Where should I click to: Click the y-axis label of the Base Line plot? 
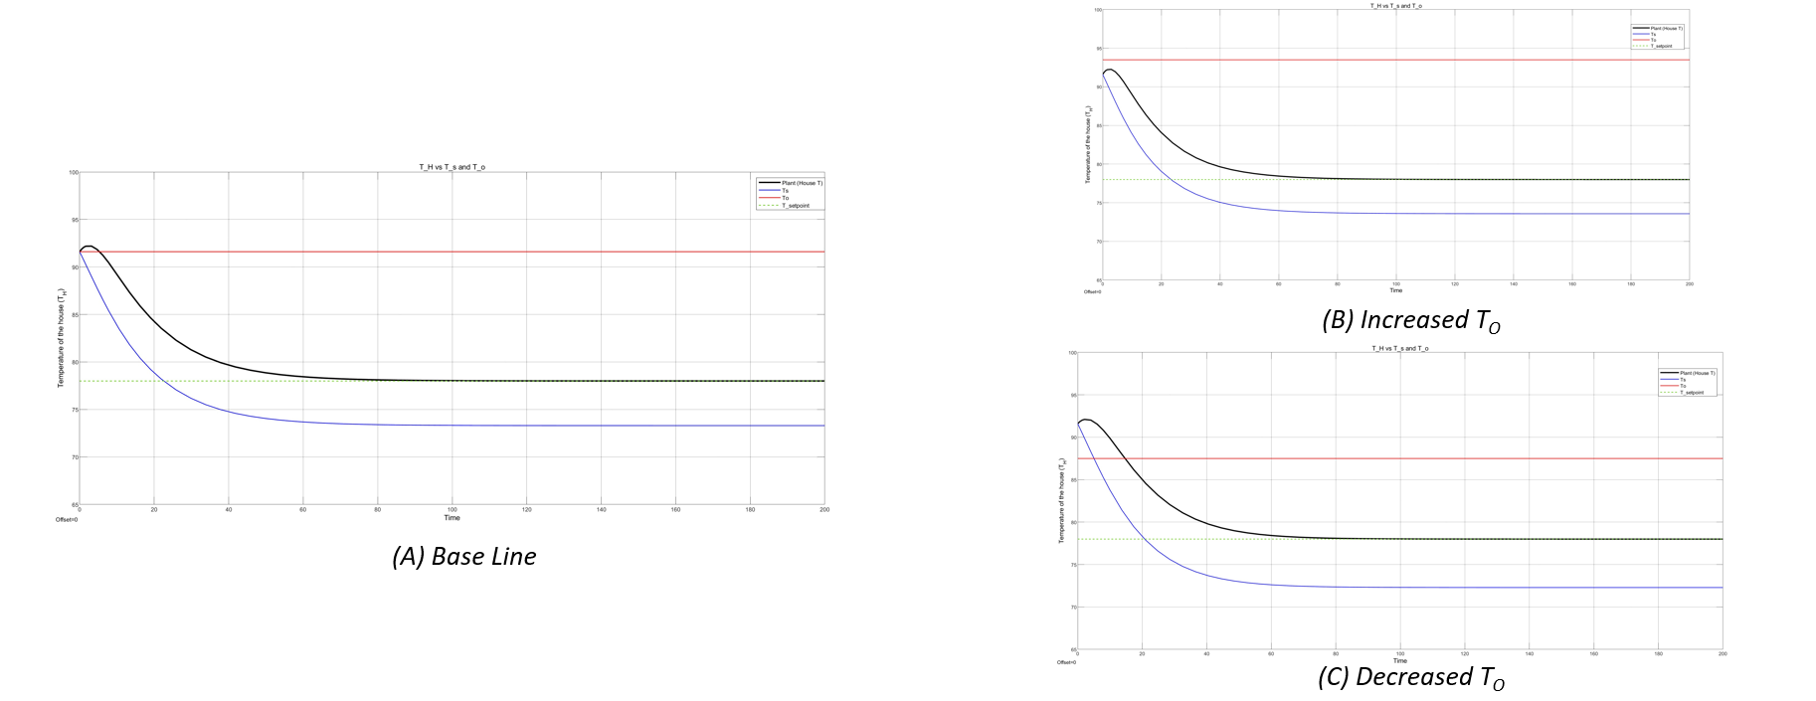pyautogui.click(x=61, y=338)
